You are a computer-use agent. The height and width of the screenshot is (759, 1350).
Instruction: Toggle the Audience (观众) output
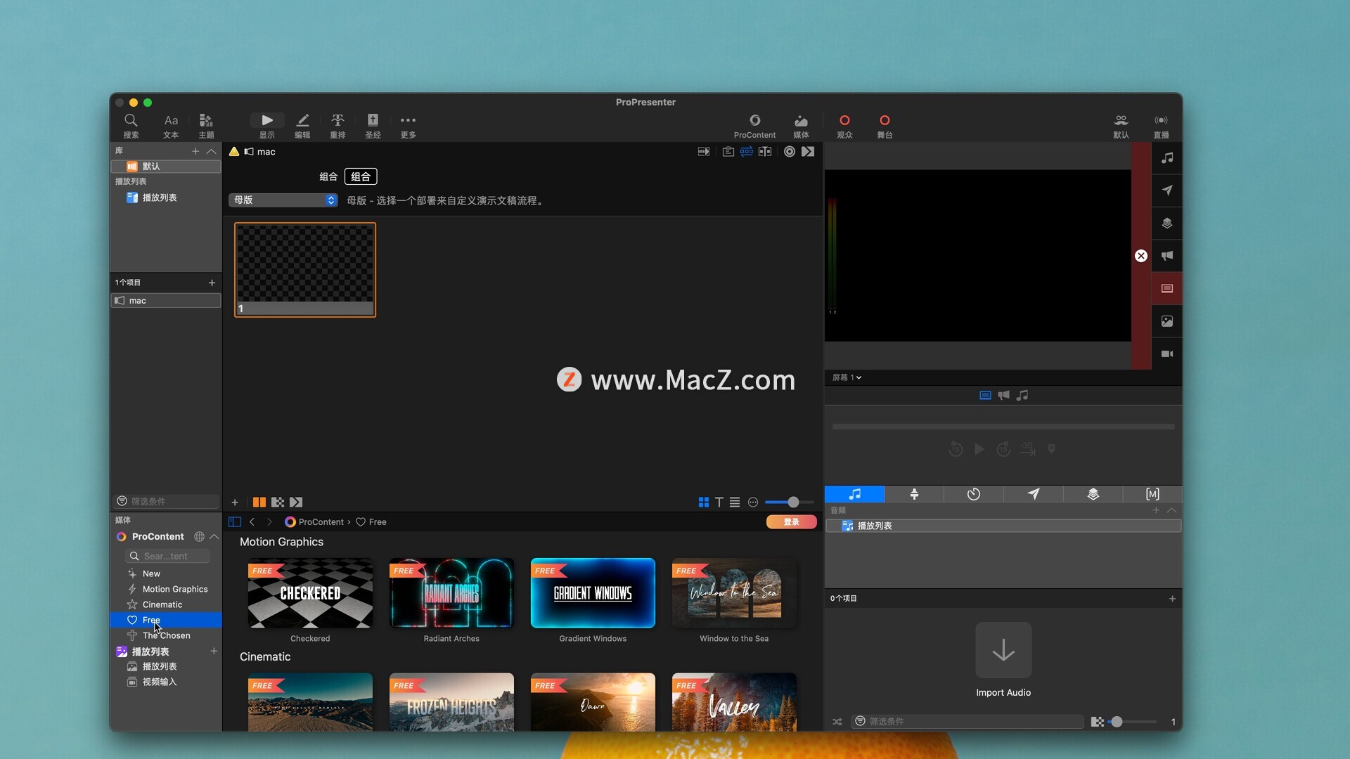[x=844, y=126]
